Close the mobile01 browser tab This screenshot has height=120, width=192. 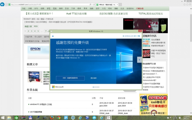click(117, 5)
